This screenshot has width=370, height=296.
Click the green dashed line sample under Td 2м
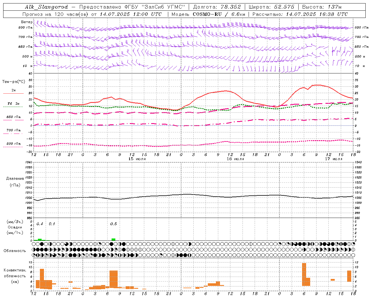click(13, 107)
